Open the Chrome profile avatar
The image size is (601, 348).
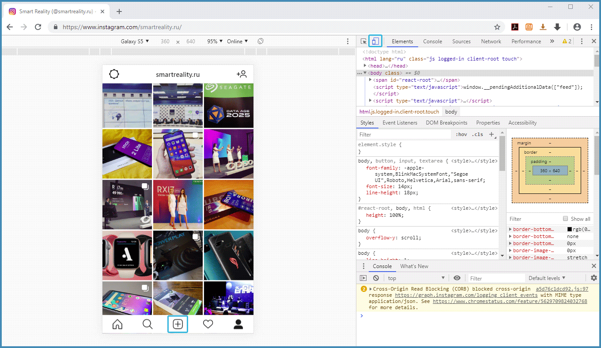pyautogui.click(x=577, y=27)
